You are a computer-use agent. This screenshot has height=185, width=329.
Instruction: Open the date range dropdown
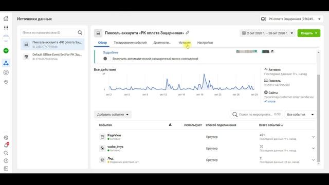(x=267, y=33)
